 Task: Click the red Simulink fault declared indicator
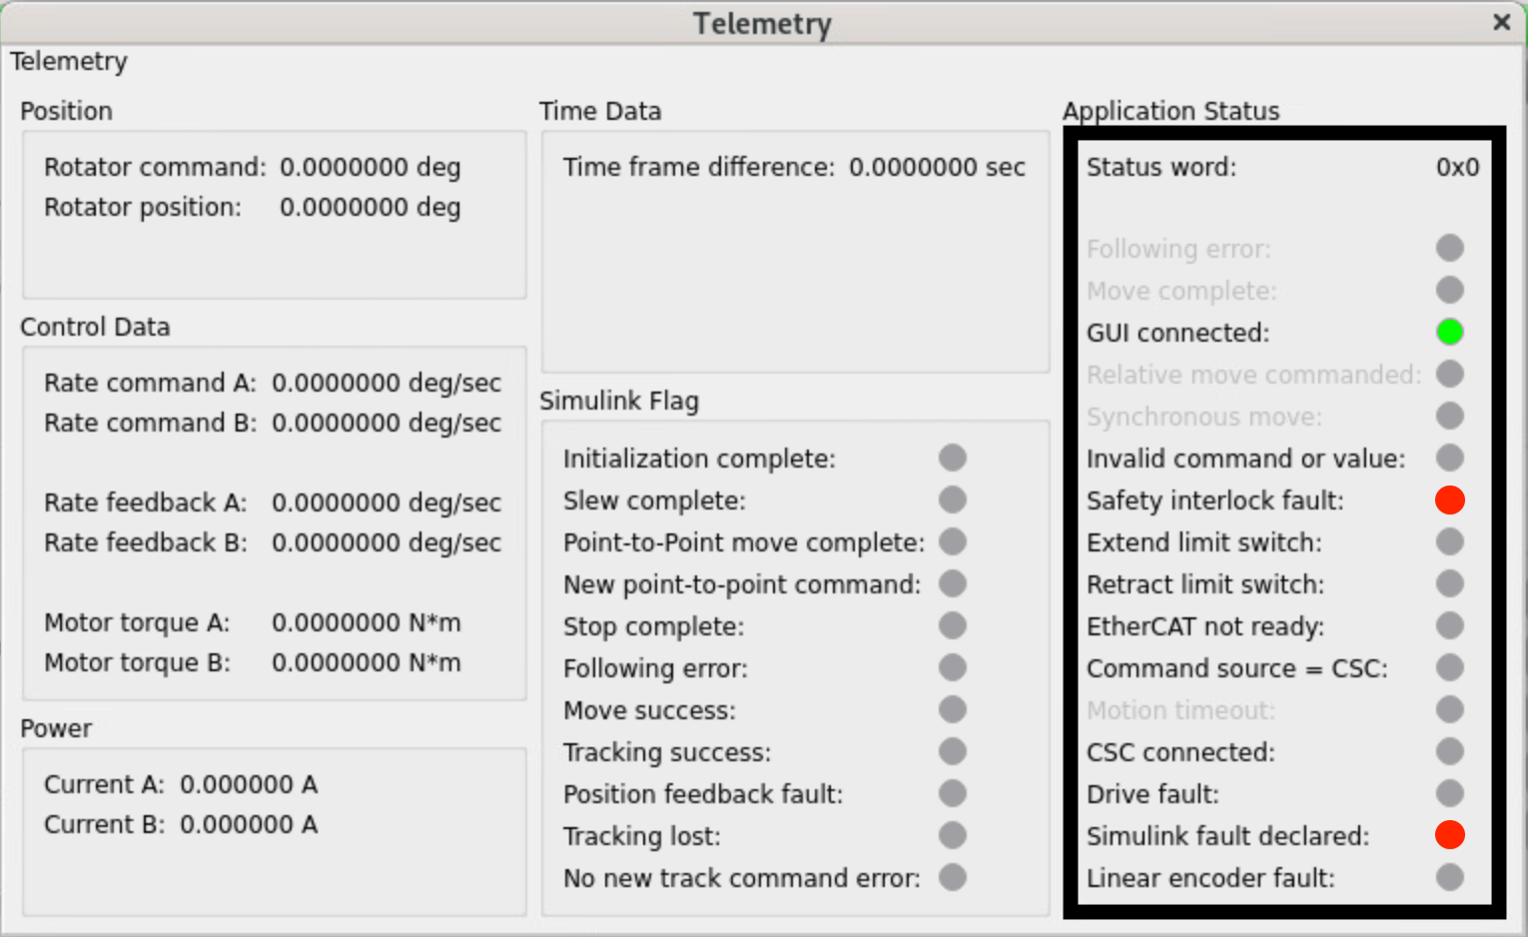click(x=1449, y=835)
